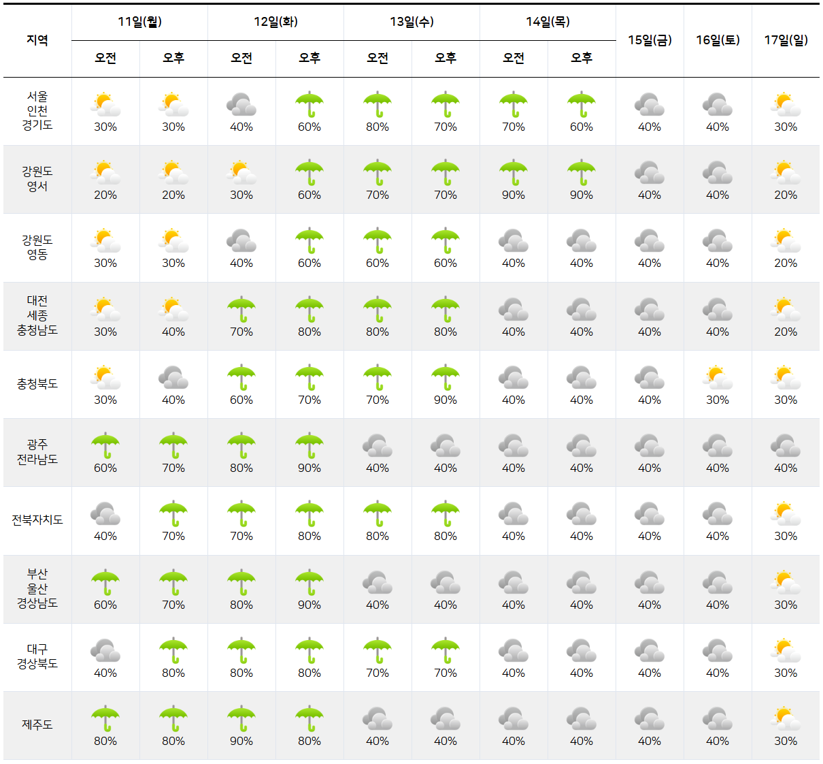Viewport: 823px width, 764px height.
Task: Click the 오전 subheader under 13일(수)
Action: 377,59
